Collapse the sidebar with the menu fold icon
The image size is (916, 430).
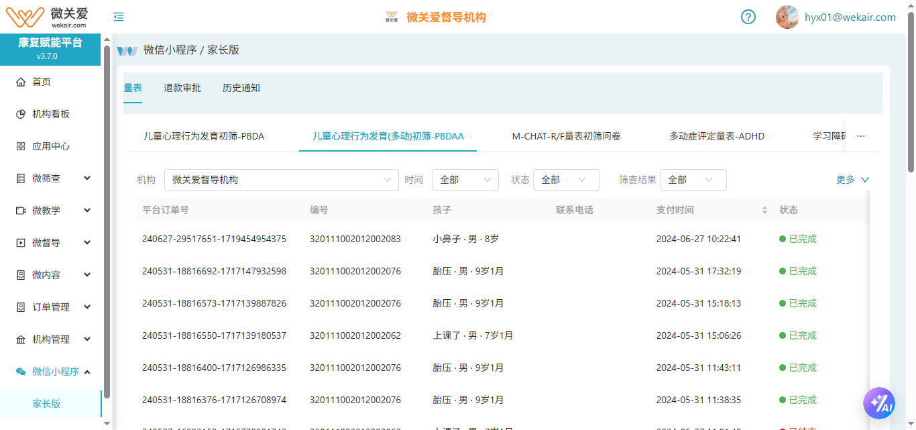tap(119, 17)
